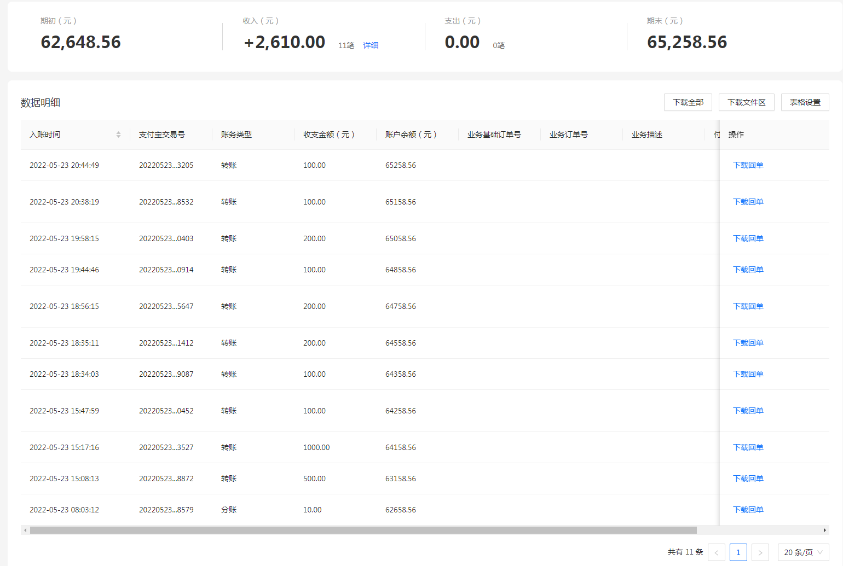This screenshot has height=566, width=843.
Task: Click the 下载文件区 button
Action: 747,102
